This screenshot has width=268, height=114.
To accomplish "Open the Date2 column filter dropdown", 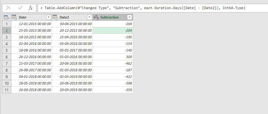I will (x=89, y=17).
